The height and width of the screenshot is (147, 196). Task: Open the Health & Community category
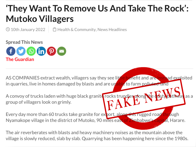point(77,29)
